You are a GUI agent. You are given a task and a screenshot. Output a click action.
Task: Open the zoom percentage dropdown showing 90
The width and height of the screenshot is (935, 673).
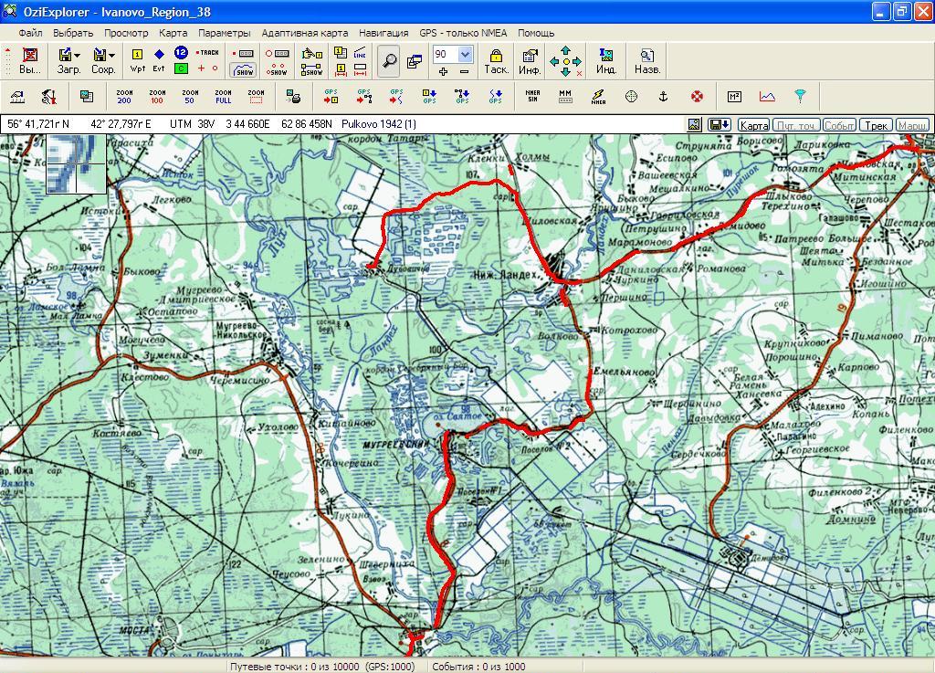pyautogui.click(x=465, y=55)
